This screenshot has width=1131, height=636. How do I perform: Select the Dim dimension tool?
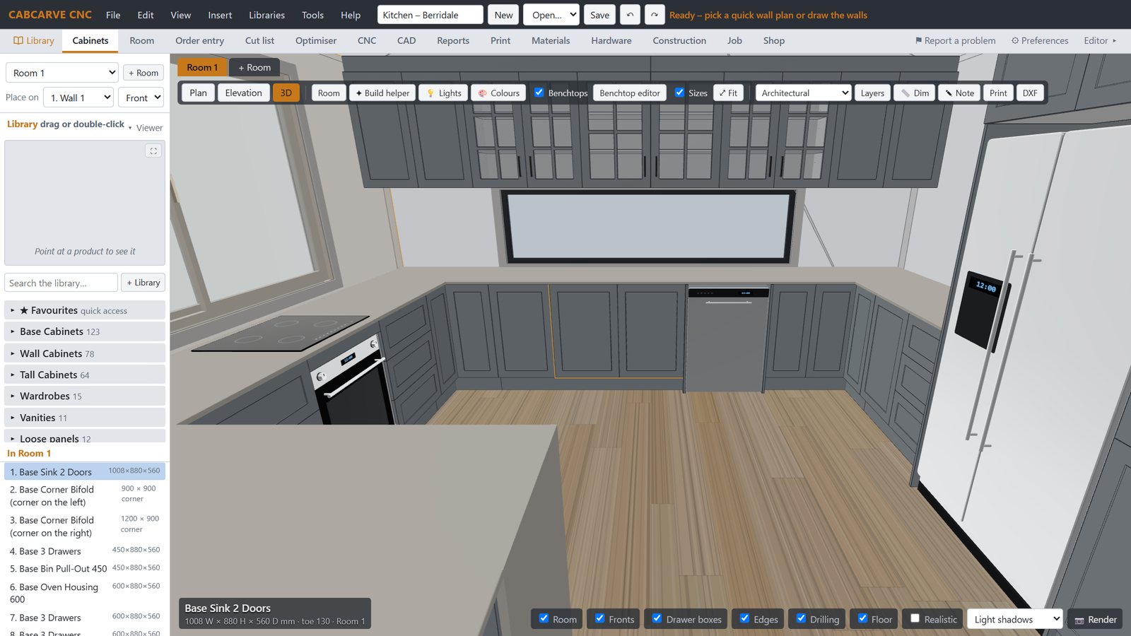[915, 93]
